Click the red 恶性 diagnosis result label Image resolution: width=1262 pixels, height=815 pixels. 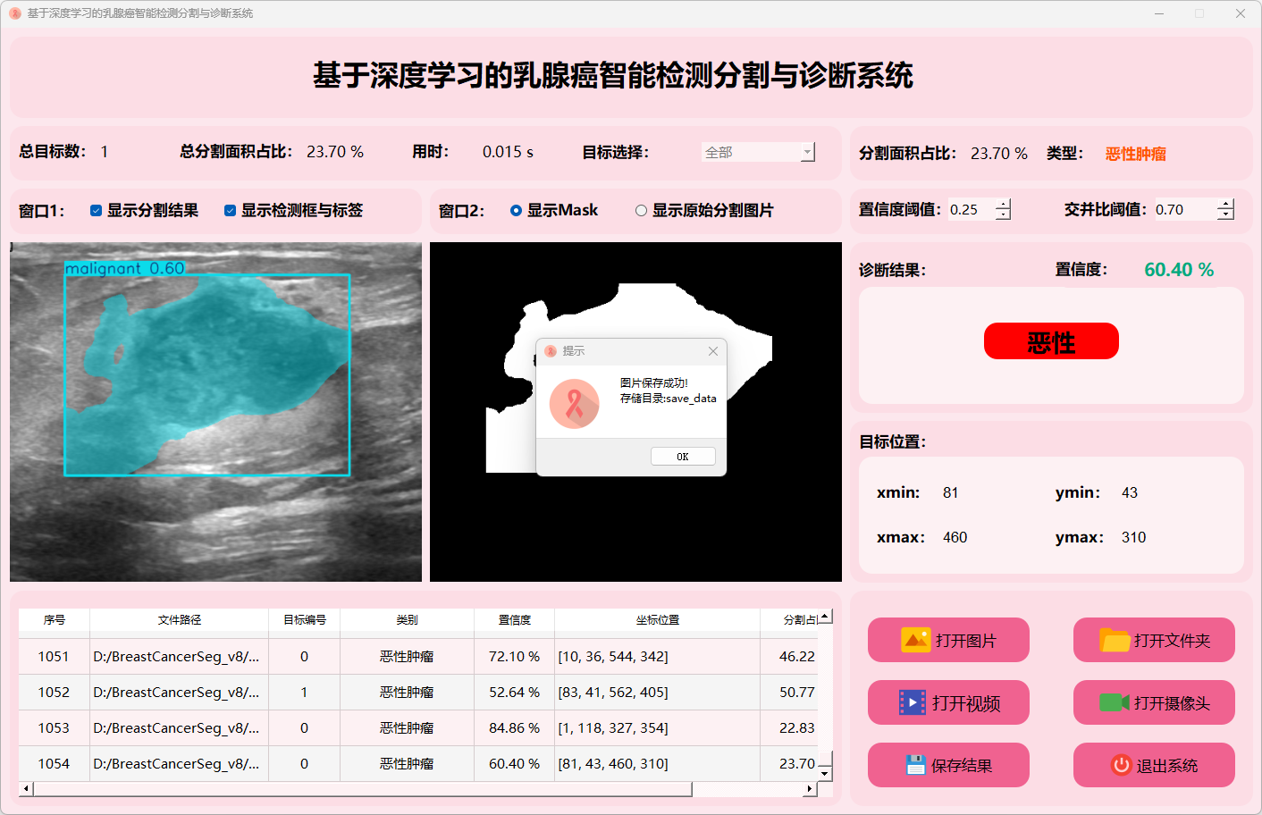(1051, 341)
